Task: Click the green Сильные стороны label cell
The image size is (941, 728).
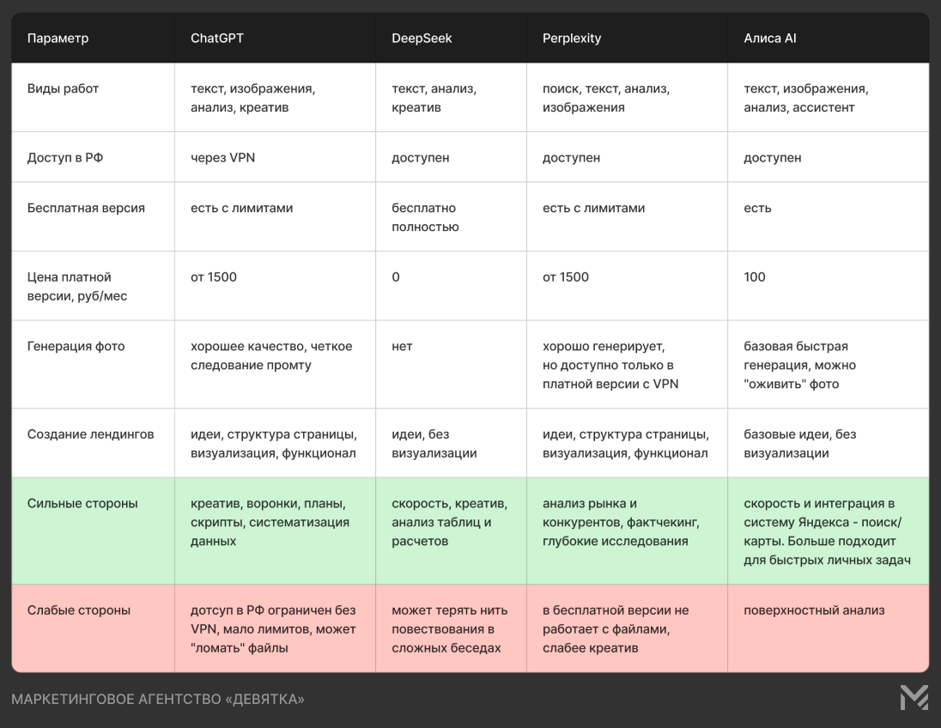Action: 82,504
